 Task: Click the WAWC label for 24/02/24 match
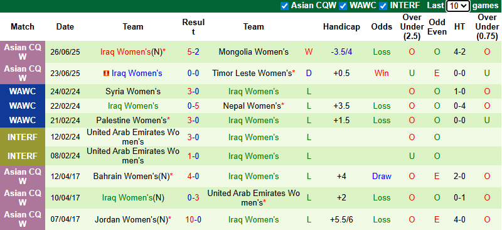[23, 91]
